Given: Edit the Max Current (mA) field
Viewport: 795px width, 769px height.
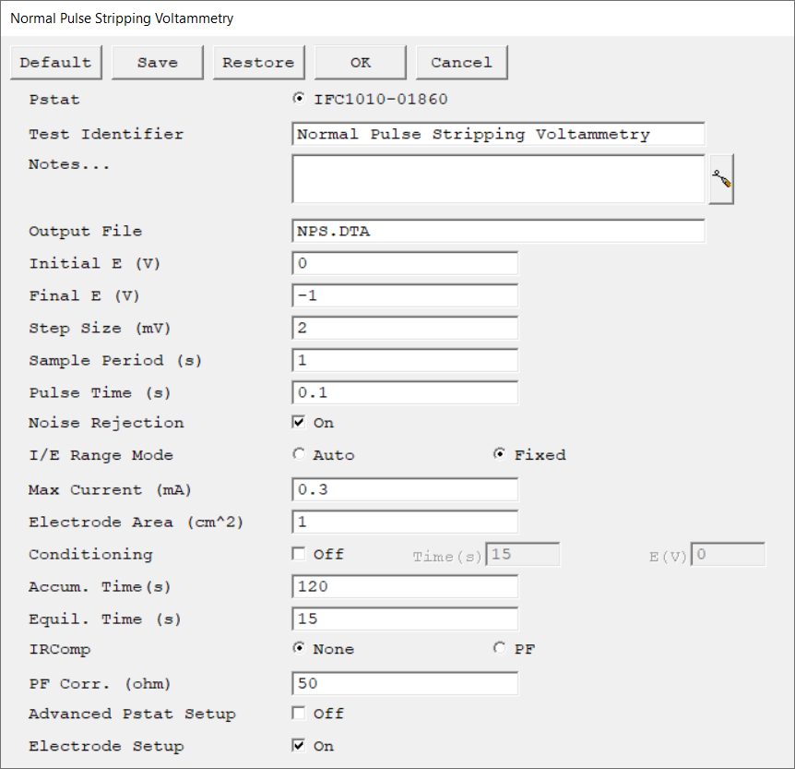Looking at the screenshot, I should tap(405, 490).
